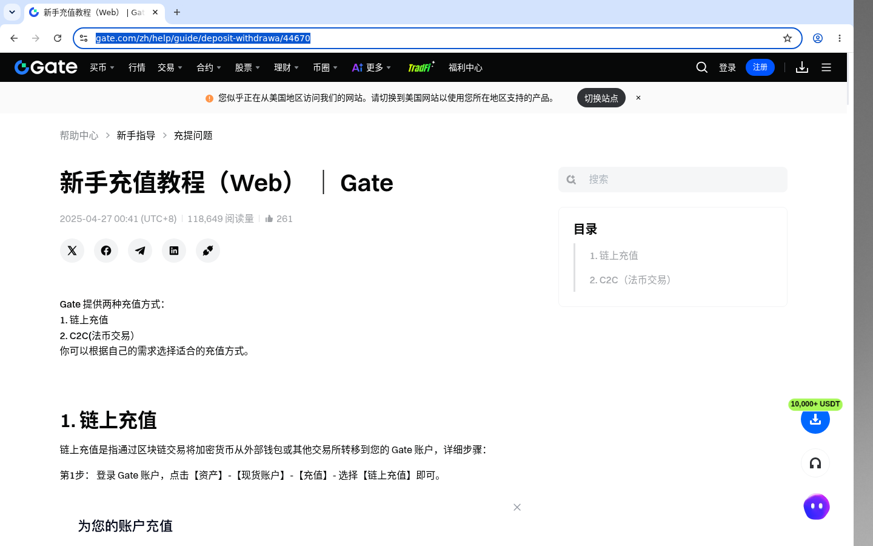Share article on Facebook
Viewport: 873px width, 546px height.
point(106,251)
